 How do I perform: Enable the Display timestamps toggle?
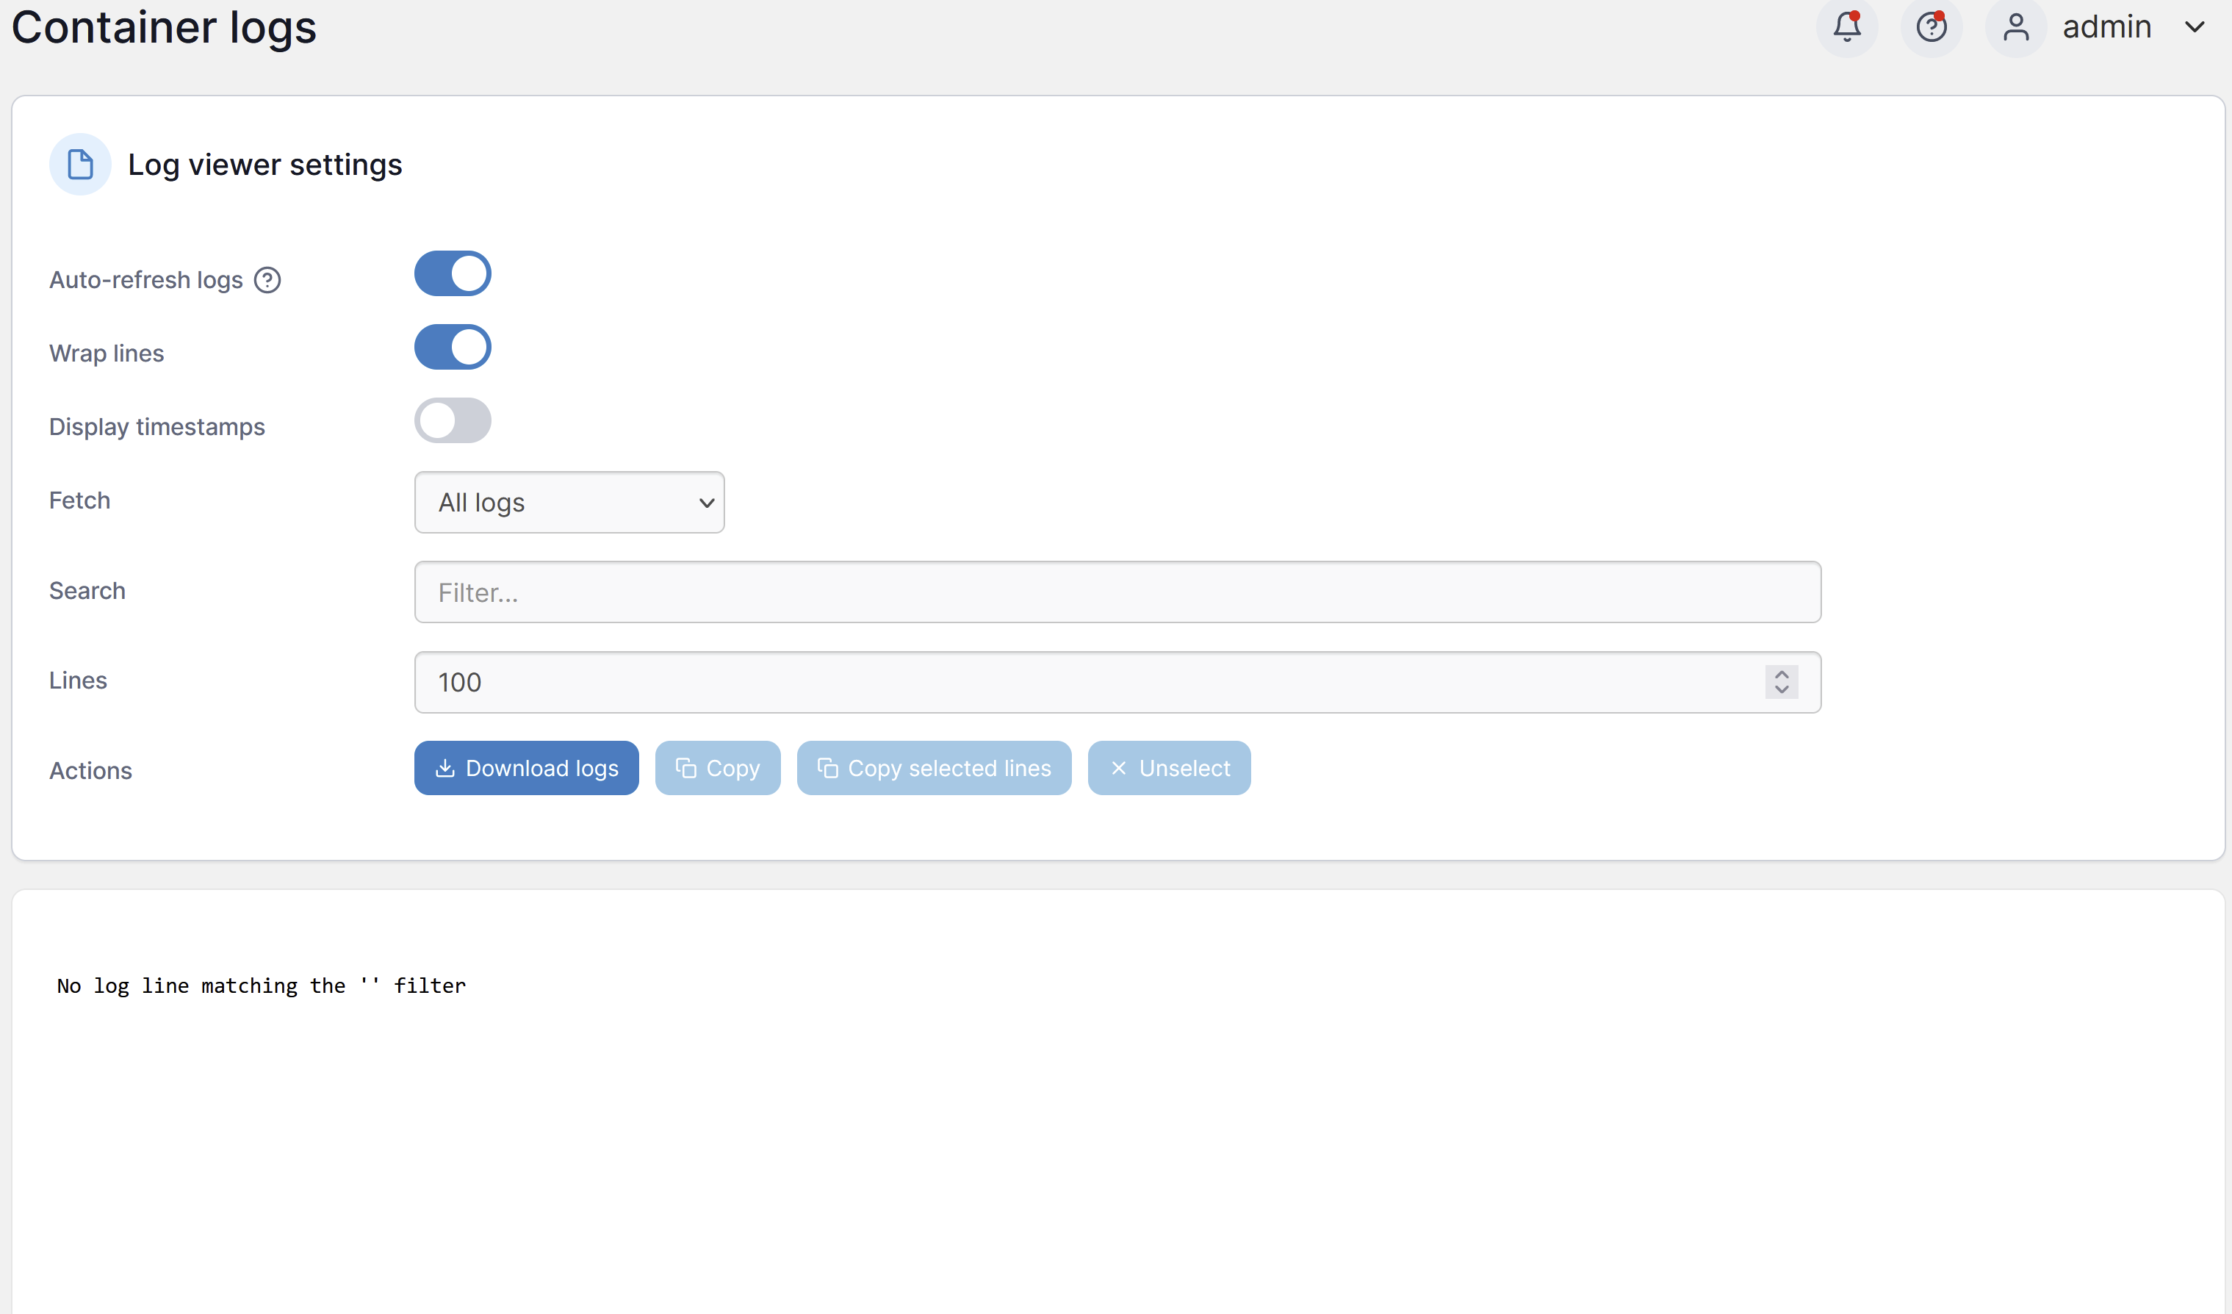pos(453,421)
